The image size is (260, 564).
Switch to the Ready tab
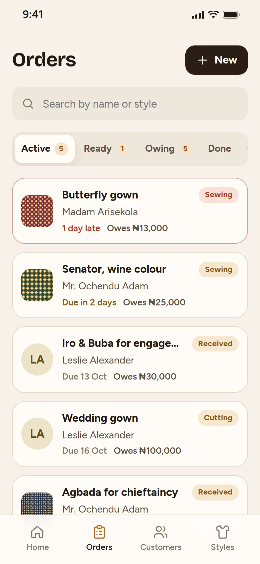(x=105, y=149)
